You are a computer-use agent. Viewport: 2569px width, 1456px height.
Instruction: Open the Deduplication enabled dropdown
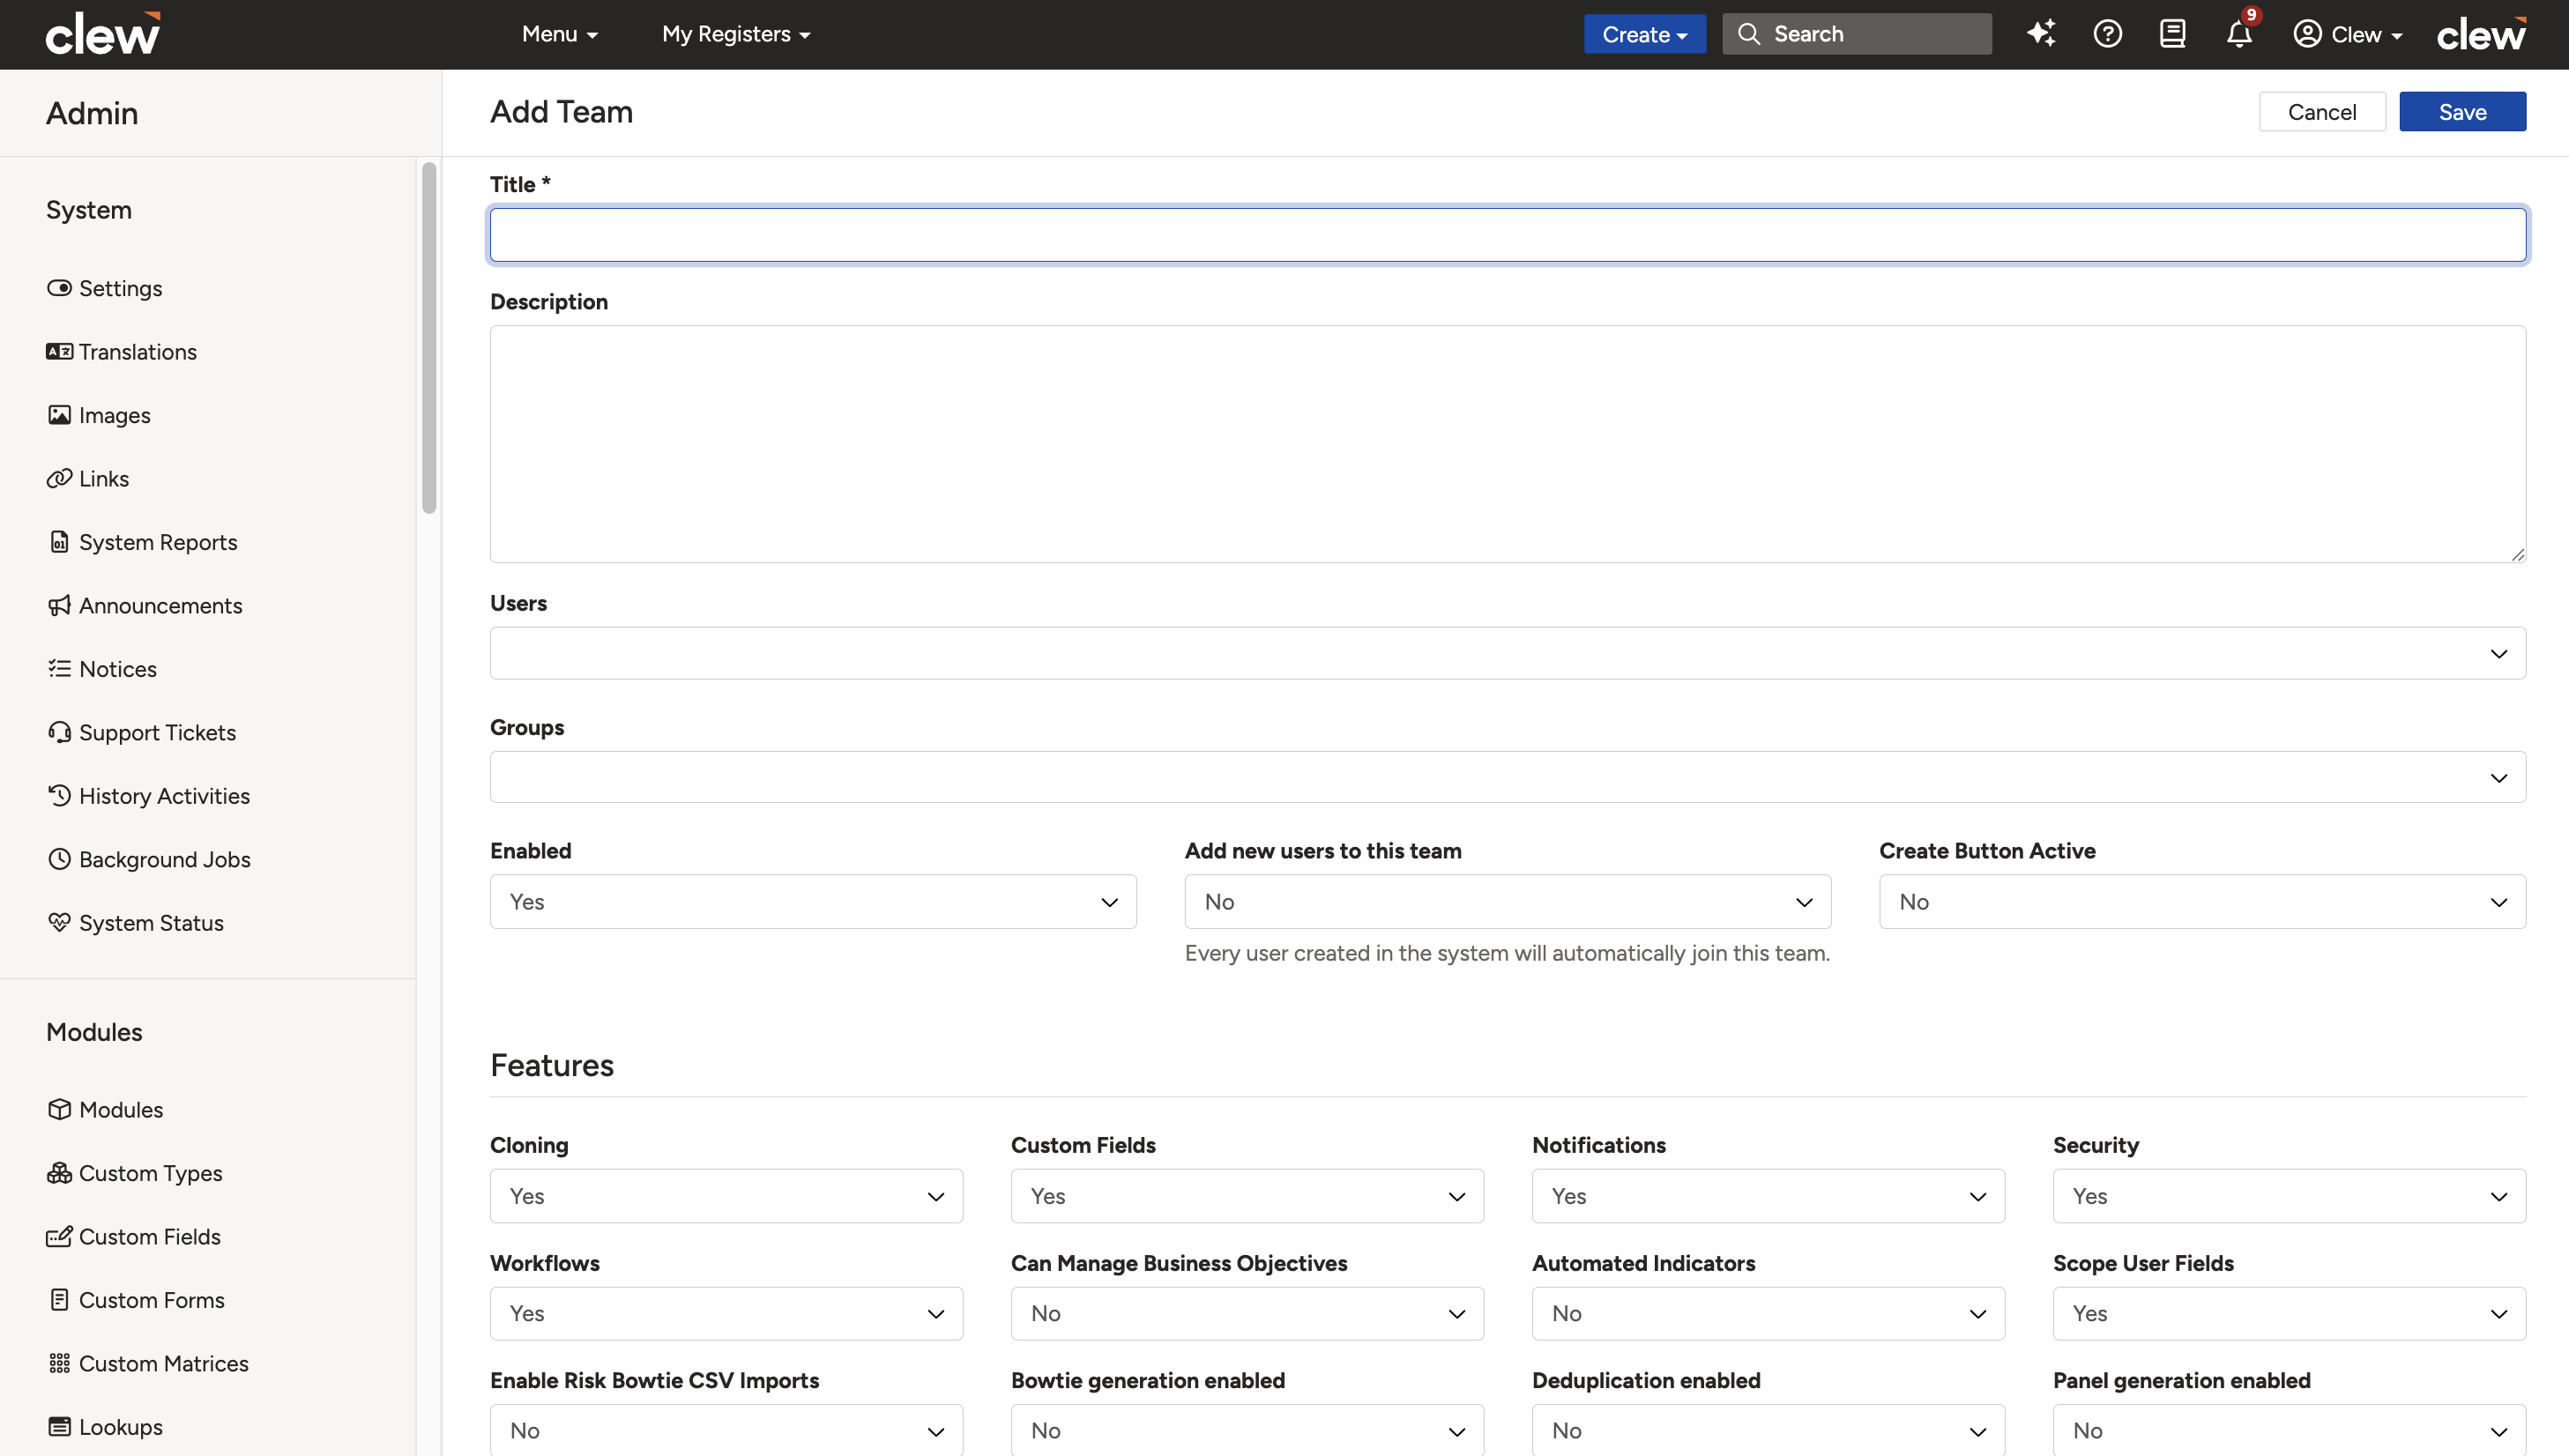click(1768, 1431)
